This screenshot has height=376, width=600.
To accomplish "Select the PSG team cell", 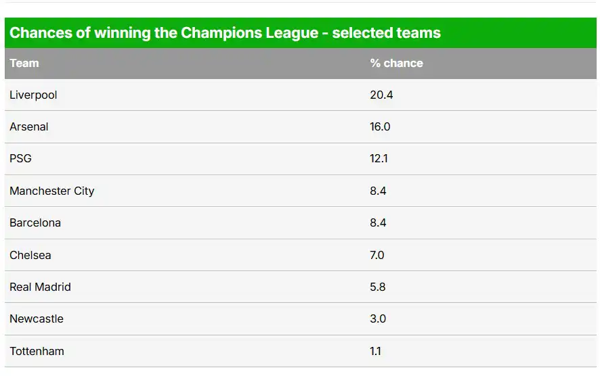I will pos(20,159).
